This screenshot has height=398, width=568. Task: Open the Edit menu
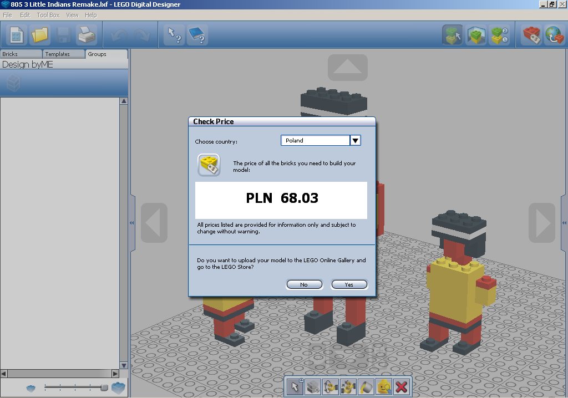pos(25,15)
